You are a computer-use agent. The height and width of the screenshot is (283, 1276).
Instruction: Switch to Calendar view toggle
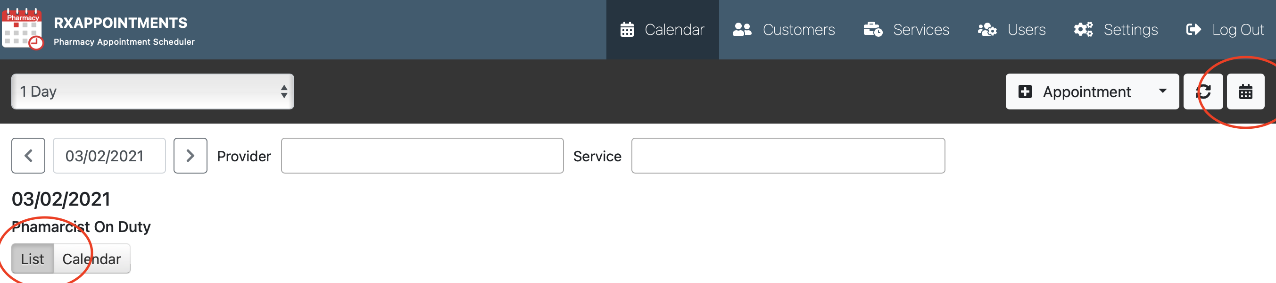pos(91,259)
